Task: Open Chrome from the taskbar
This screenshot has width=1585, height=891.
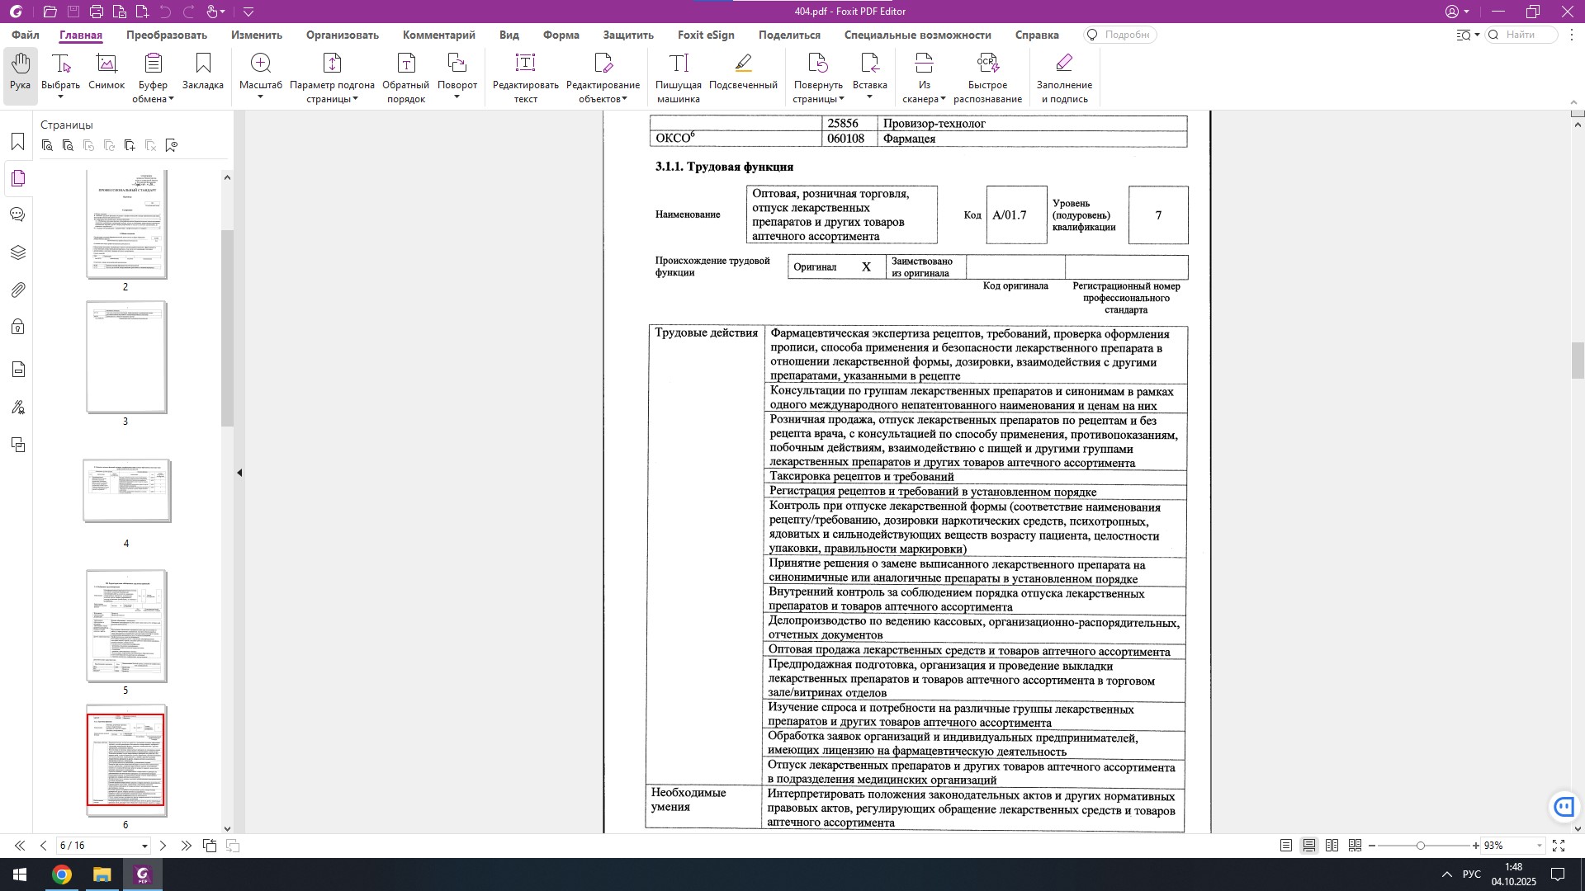Action: point(62,874)
